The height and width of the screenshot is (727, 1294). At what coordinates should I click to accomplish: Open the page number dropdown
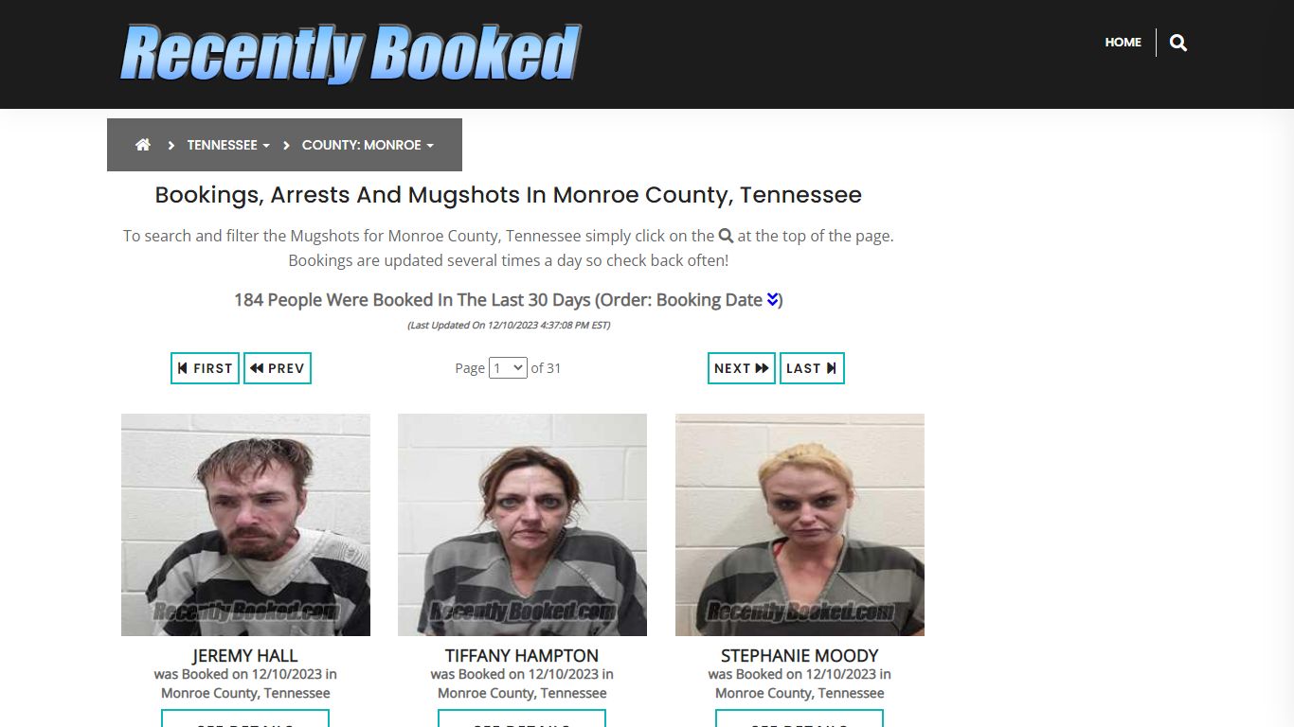coord(508,368)
